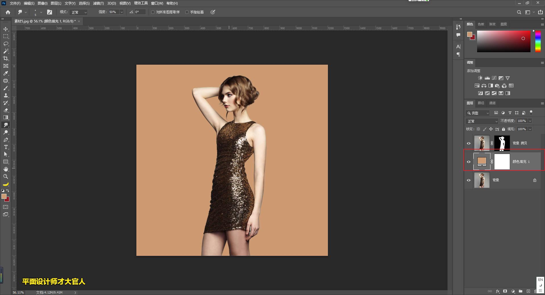545x295 pixels.
Task: Switch to the 通道 tab
Action: point(492,103)
